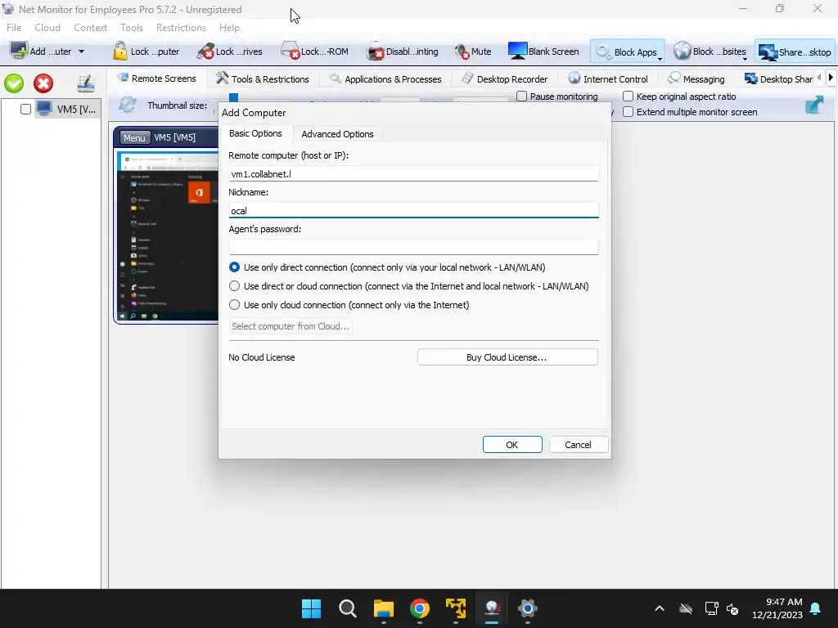Click the Share Desktop toolbar button
This screenshot has width=838, height=628.
795,52
